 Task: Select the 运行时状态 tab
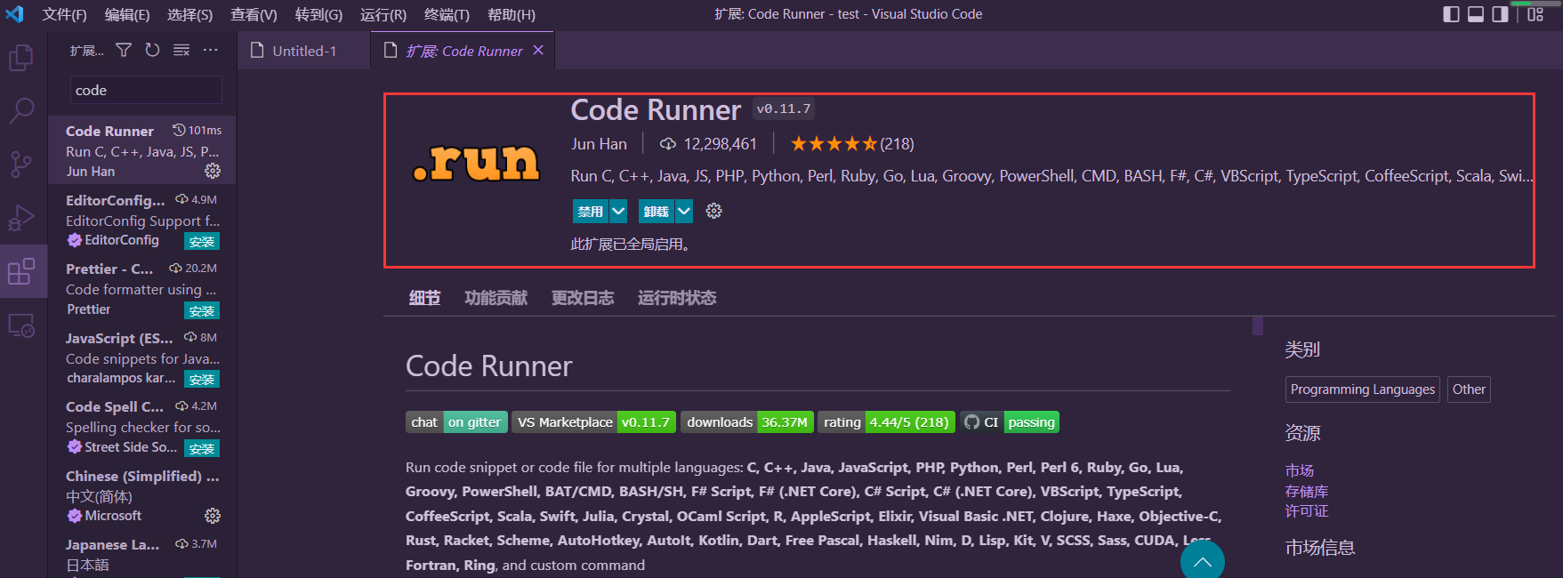pos(677,298)
